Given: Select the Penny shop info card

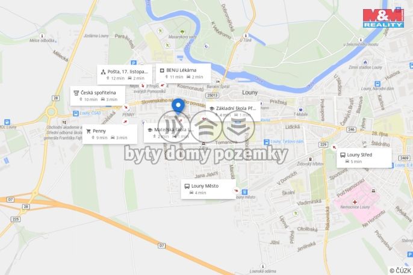Looking at the screenshot, I should pyautogui.click(x=110, y=134).
